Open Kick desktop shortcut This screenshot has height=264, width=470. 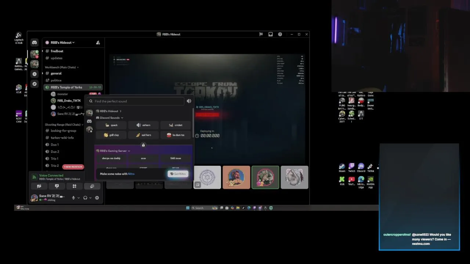(342, 181)
